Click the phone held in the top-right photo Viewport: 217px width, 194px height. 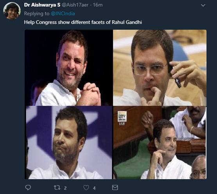[x=178, y=83]
